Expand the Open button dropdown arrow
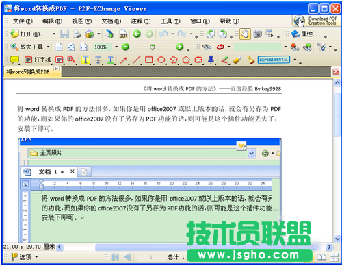Screen dimensions: 342x266 coord(54,34)
